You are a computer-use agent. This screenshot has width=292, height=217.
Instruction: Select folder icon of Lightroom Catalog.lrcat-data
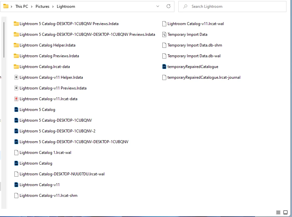[16, 67]
